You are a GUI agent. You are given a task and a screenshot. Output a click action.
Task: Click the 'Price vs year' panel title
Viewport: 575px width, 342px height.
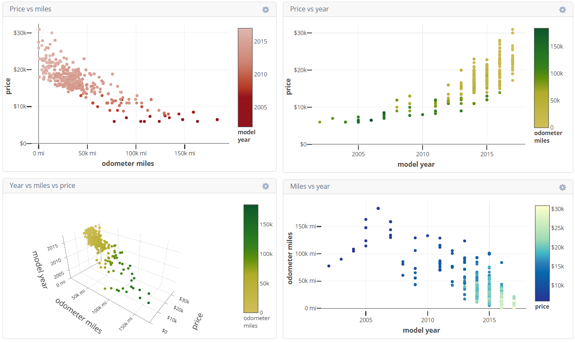[309, 9]
